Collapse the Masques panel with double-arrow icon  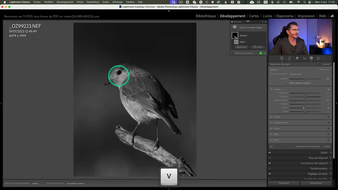tap(265, 22)
